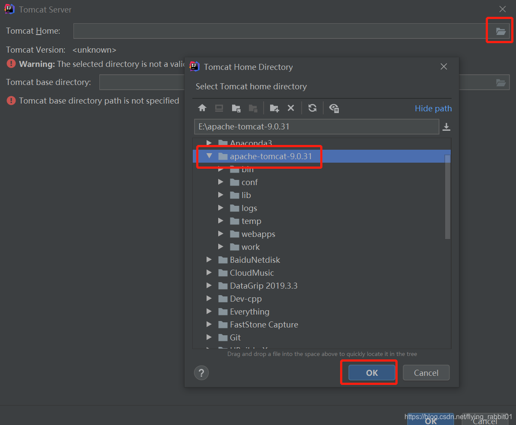Screen dimensions: 516x425
Task: Confirm with OK in directory dialog
Action: pos(372,373)
